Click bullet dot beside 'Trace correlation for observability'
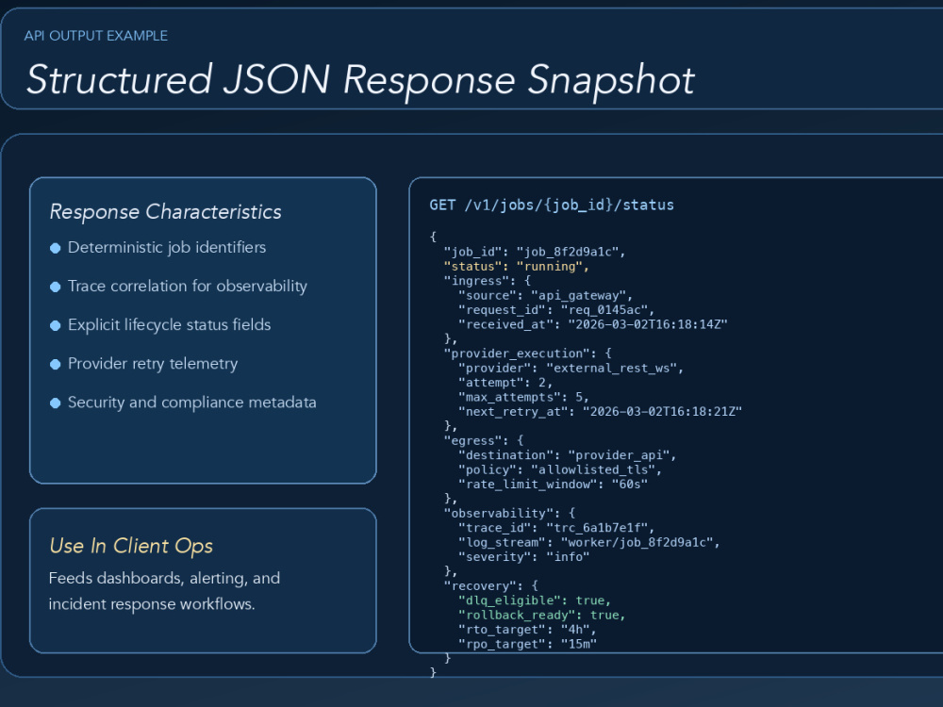Viewport: 943px width, 707px height. tap(56, 287)
